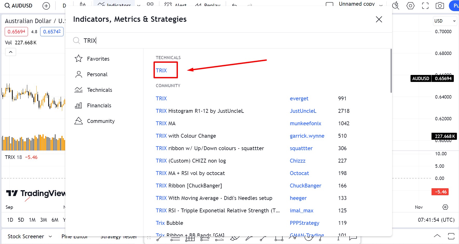The height and width of the screenshot is (244, 459).
Task: Open author profile munkeefonix
Action: [x=305, y=123]
